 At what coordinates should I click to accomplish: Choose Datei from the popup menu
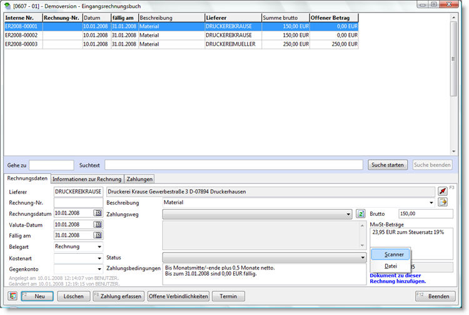pyautogui.click(x=391, y=266)
